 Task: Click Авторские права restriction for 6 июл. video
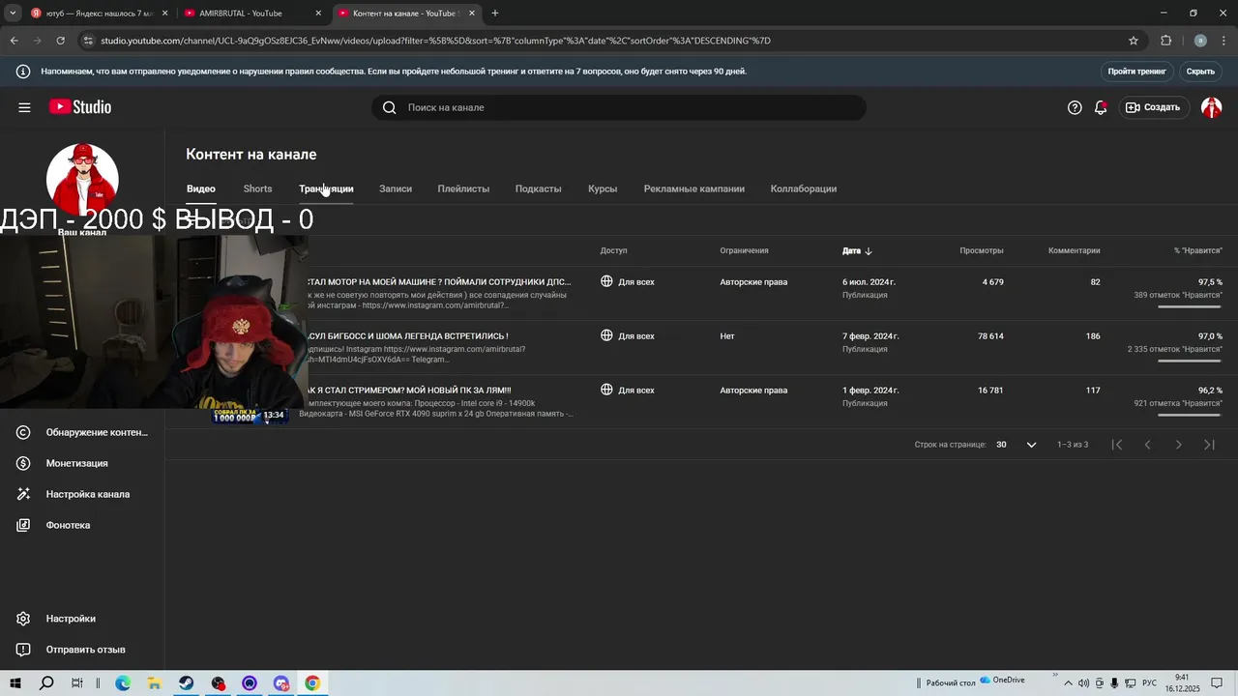753,282
